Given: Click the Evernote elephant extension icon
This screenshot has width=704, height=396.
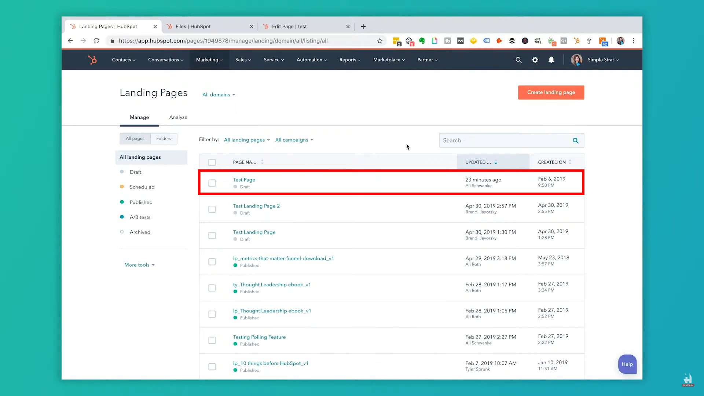Looking at the screenshot, I should pyautogui.click(x=422, y=41).
